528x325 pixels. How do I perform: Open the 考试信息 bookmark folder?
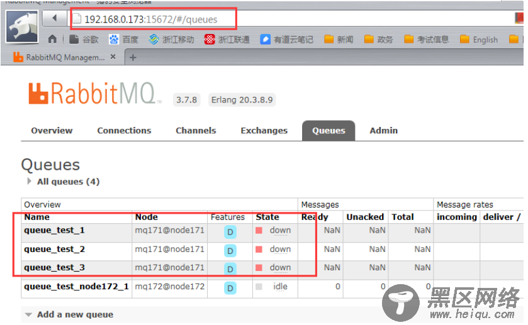click(426, 40)
